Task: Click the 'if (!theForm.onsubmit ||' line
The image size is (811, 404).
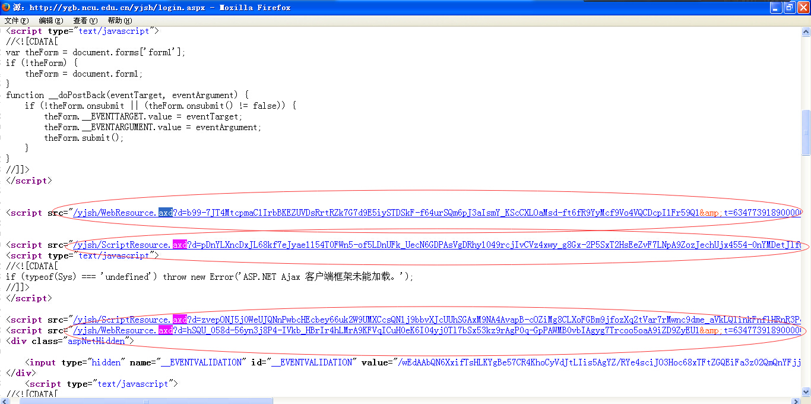Action: 160,106
